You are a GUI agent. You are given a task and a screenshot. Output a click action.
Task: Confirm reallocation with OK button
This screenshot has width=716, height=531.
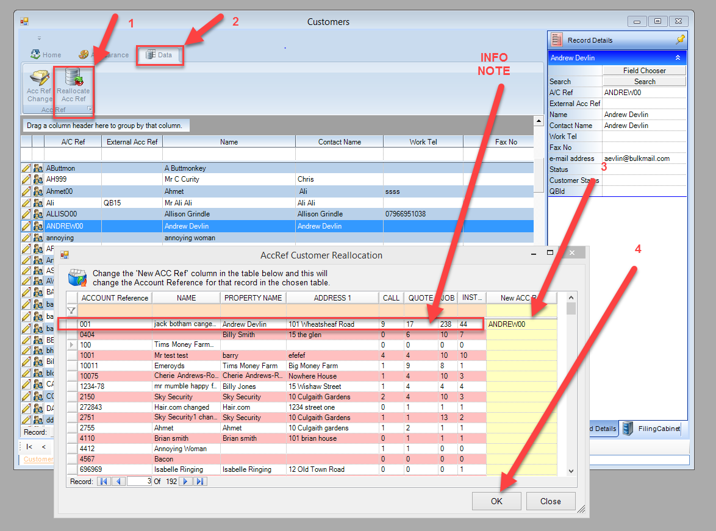click(496, 501)
